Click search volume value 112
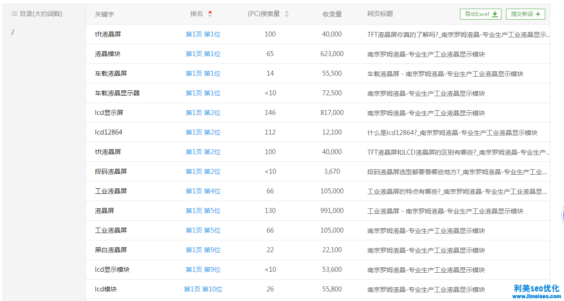 (x=270, y=132)
